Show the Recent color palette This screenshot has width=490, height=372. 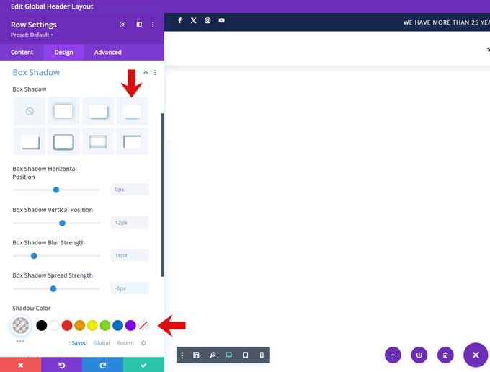125,343
